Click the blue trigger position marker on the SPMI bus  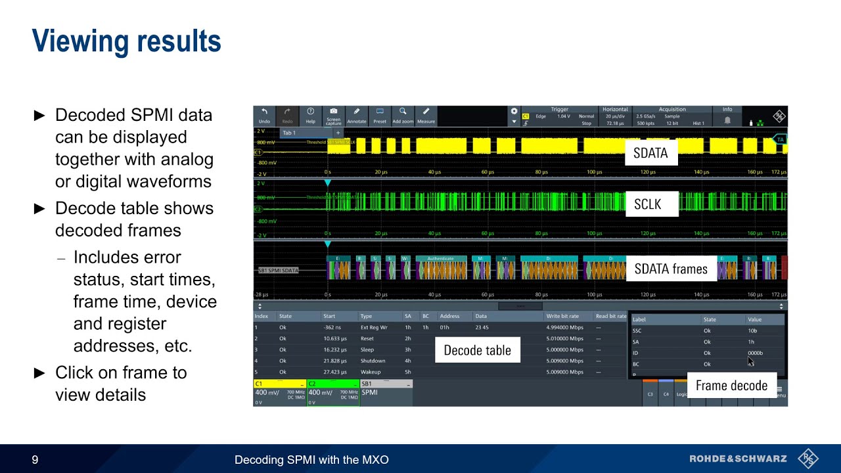[x=327, y=244]
